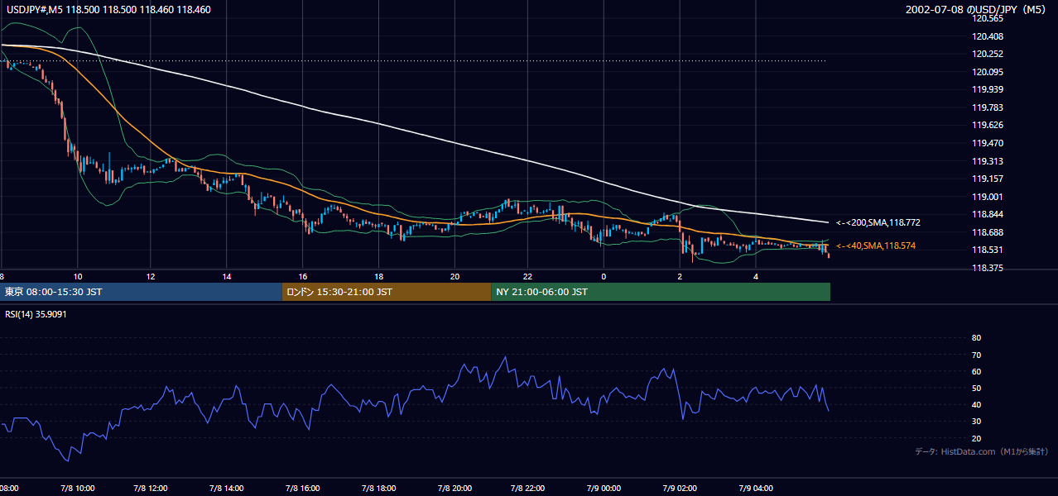Viewport: 1058px width, 496px height.
Task: Click the 7/8 12:00 time axis label
Action: pyautogui.click(x=152, y=488)
